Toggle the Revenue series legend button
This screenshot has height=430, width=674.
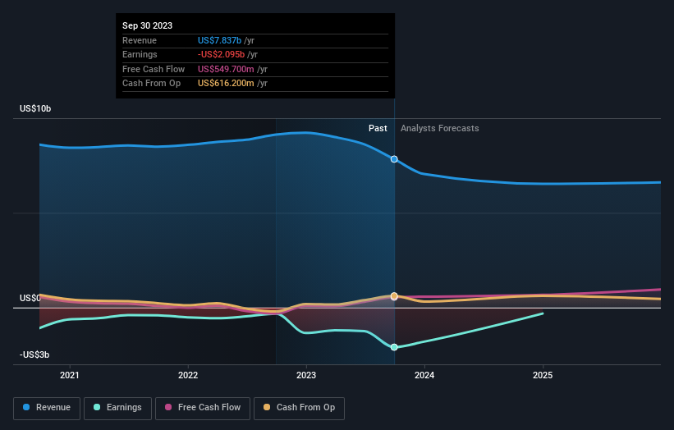[x=47, y=408]
